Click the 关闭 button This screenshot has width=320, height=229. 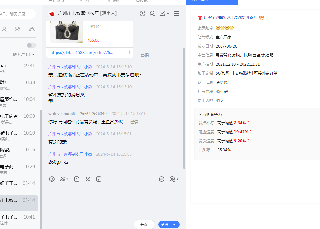tap(144, 225)
